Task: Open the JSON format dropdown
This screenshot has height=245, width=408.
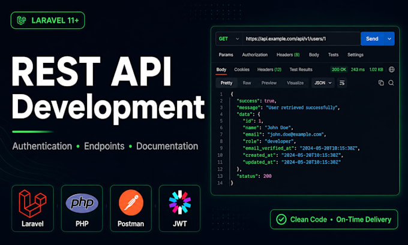Action: coord(323,83)
